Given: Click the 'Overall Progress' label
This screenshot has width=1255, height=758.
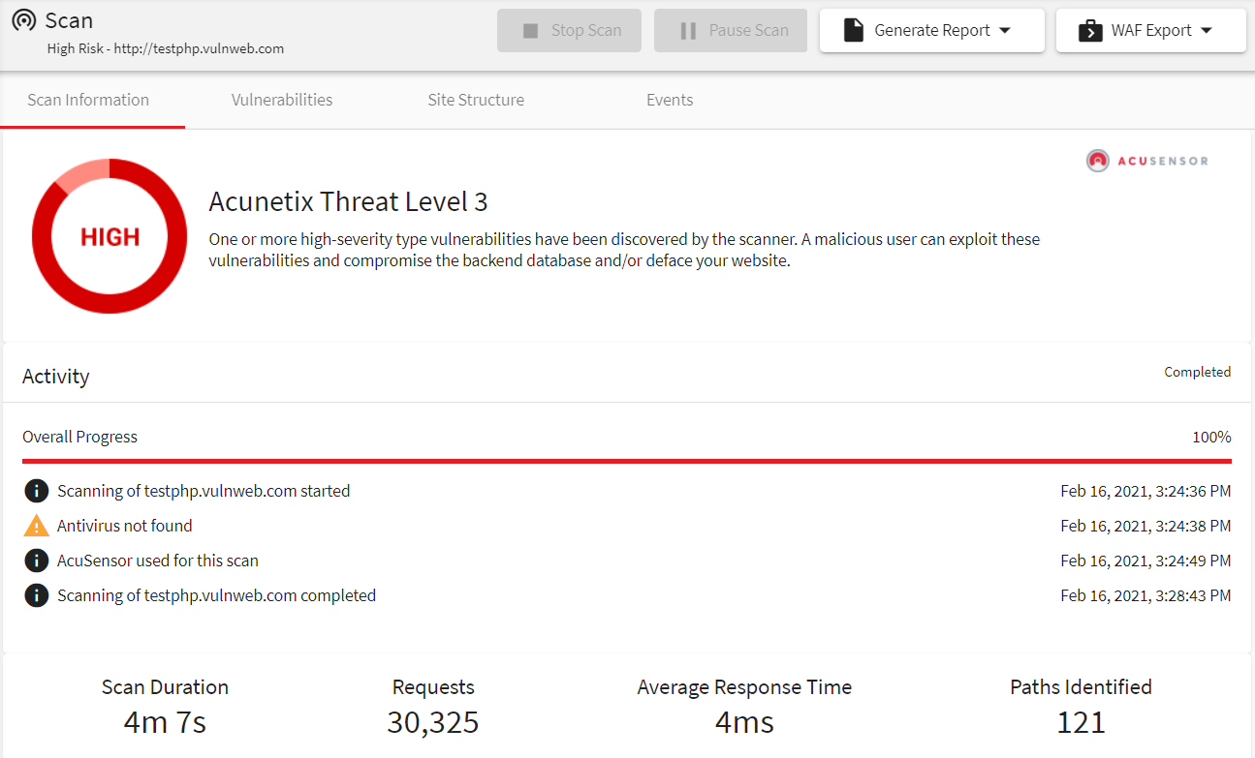Looking at the screenshot, I should (x=80, y=437).
